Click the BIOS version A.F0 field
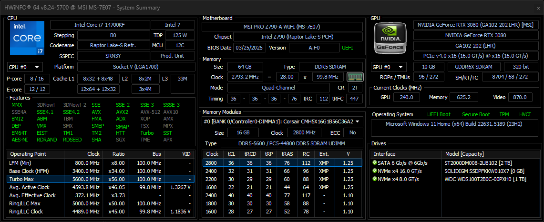The image size is (544, 222). pyautogui.click(x=314, y=48)
